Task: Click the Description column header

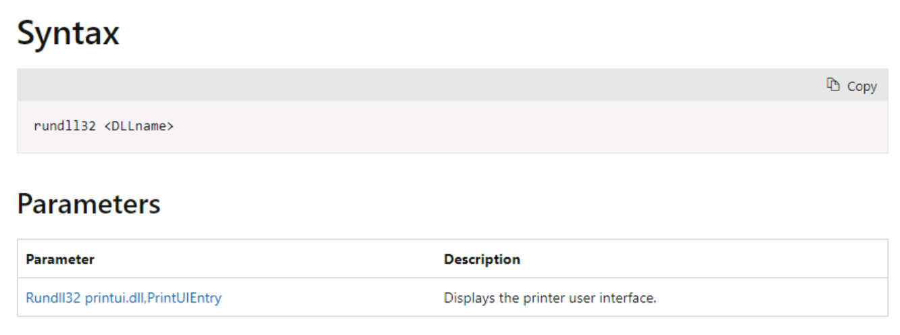Action: pos(482,259)
